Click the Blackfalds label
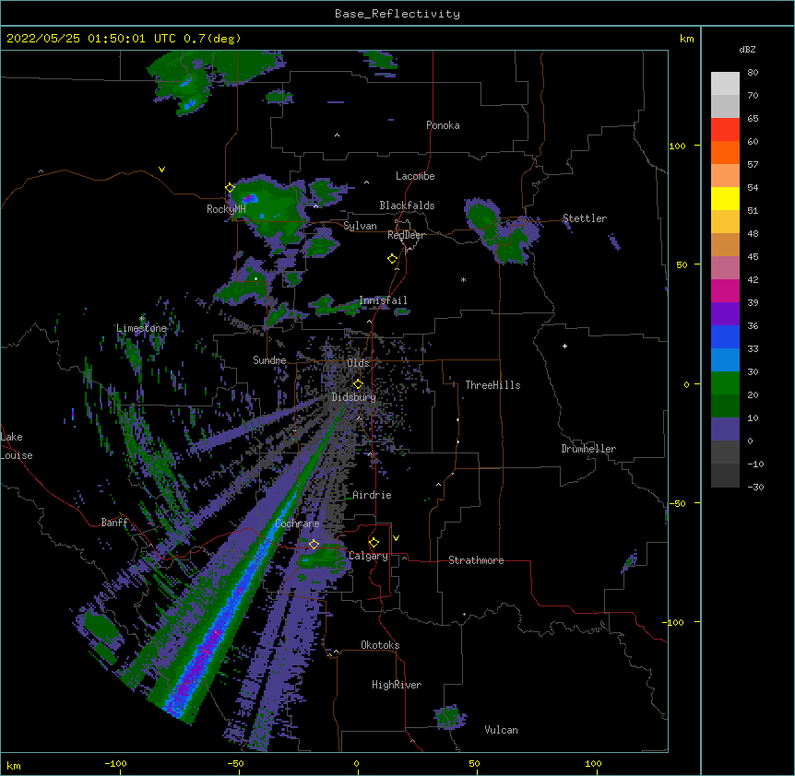 (x=407, y=206)
